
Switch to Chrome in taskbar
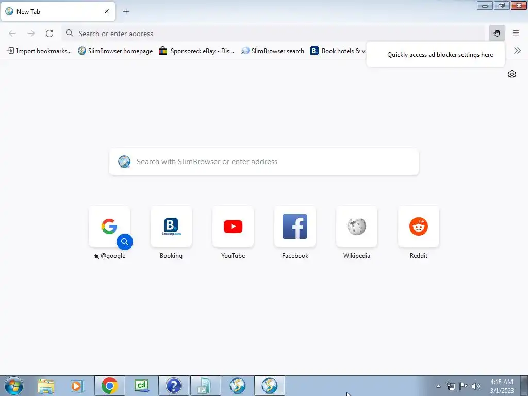click(109, 386)
